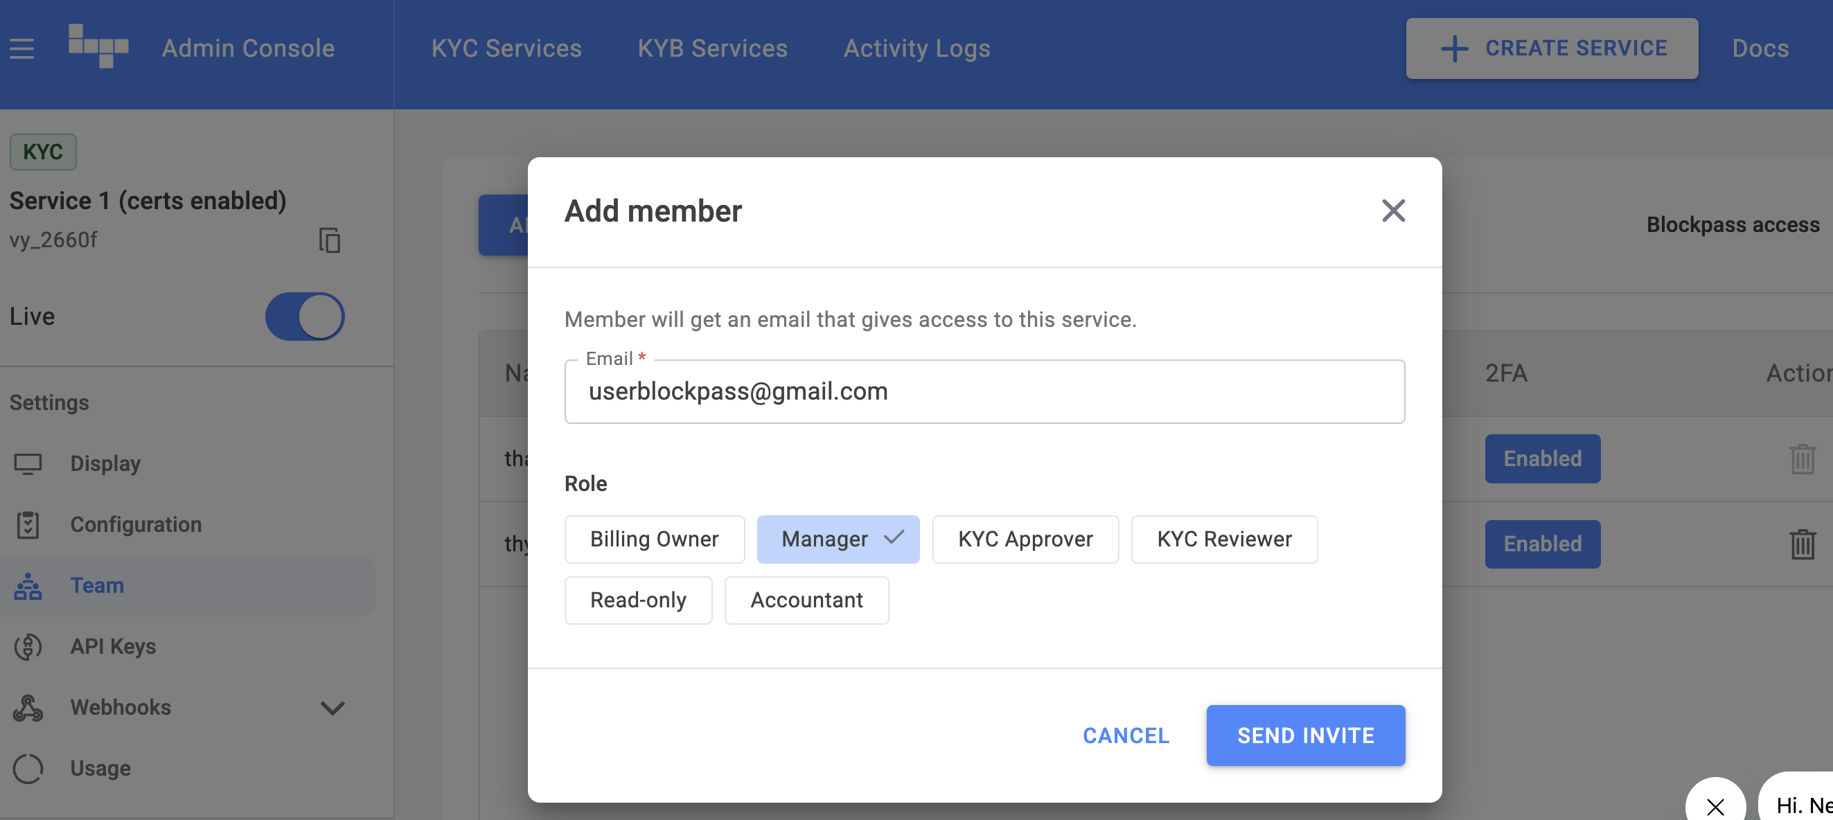1833x820 pixels.
Task: Open the KYB Services tab
Action: coord(712,48)
